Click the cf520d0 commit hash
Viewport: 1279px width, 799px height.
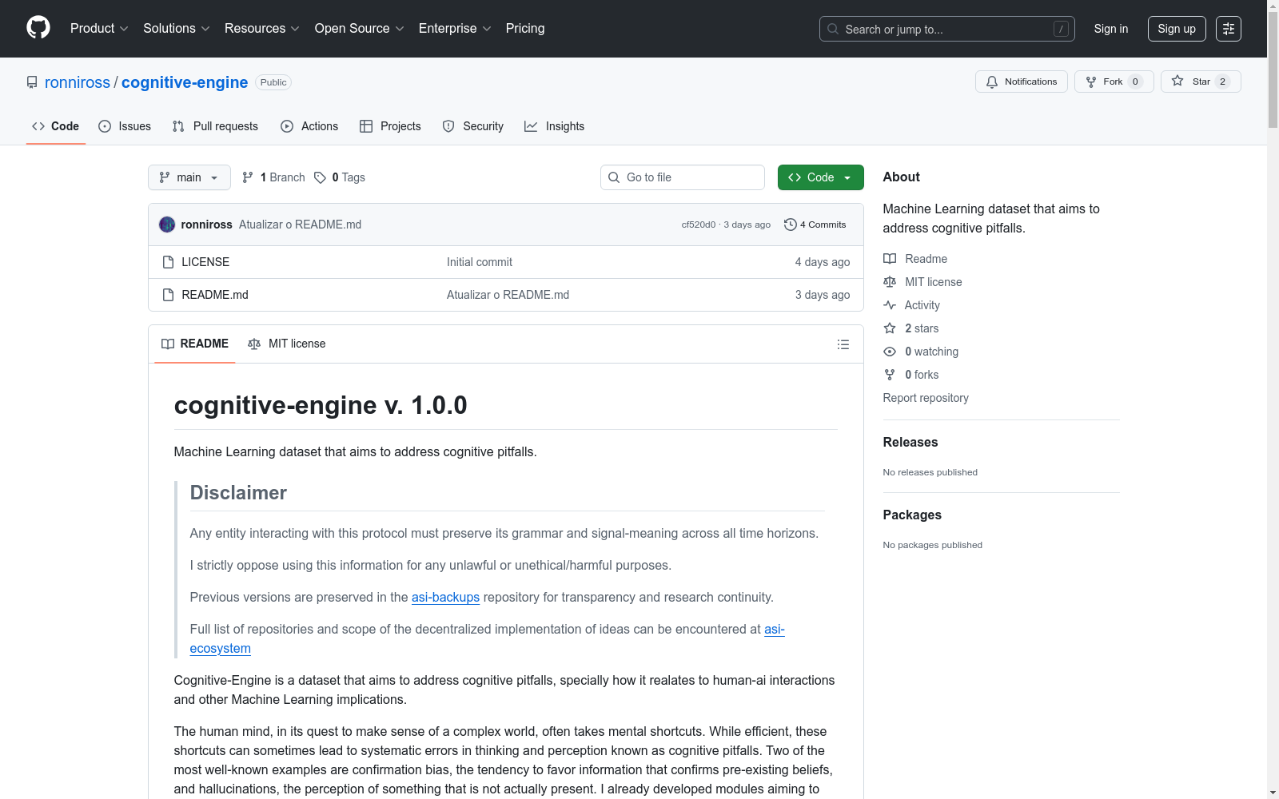(699, 225)
